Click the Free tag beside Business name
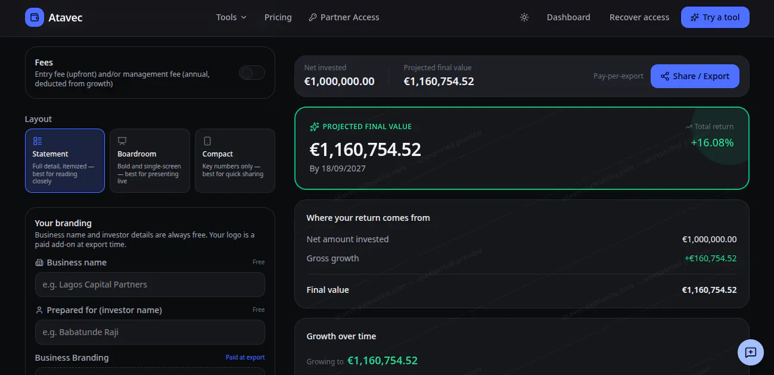 tap(259, 262)
